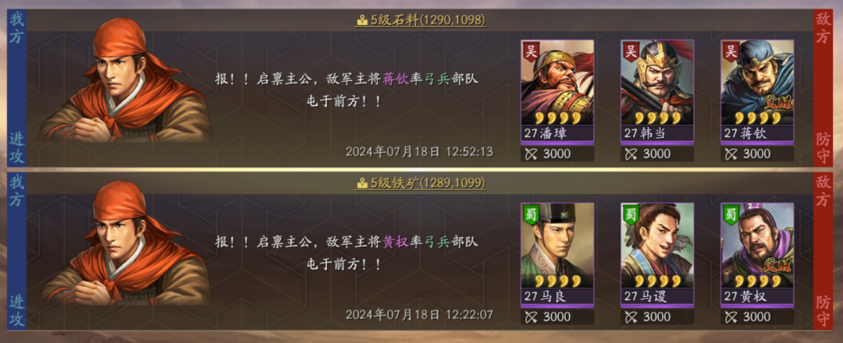Click the 吴 faction badge on 潘璋
This screenshot has height=343, width=843.
point(530,51)
